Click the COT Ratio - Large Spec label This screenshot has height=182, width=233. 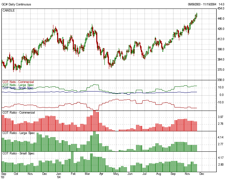click(18, 133)
